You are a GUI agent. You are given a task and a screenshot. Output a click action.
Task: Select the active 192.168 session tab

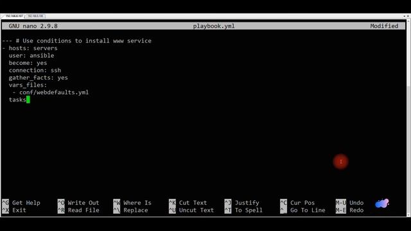13,16
